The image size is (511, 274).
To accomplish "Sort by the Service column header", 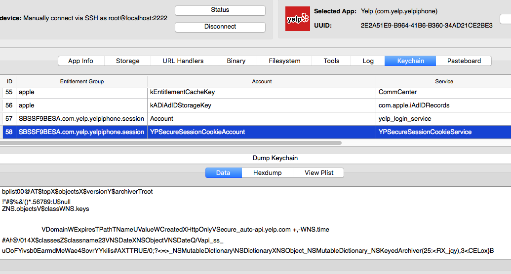I will pos(444,81).
